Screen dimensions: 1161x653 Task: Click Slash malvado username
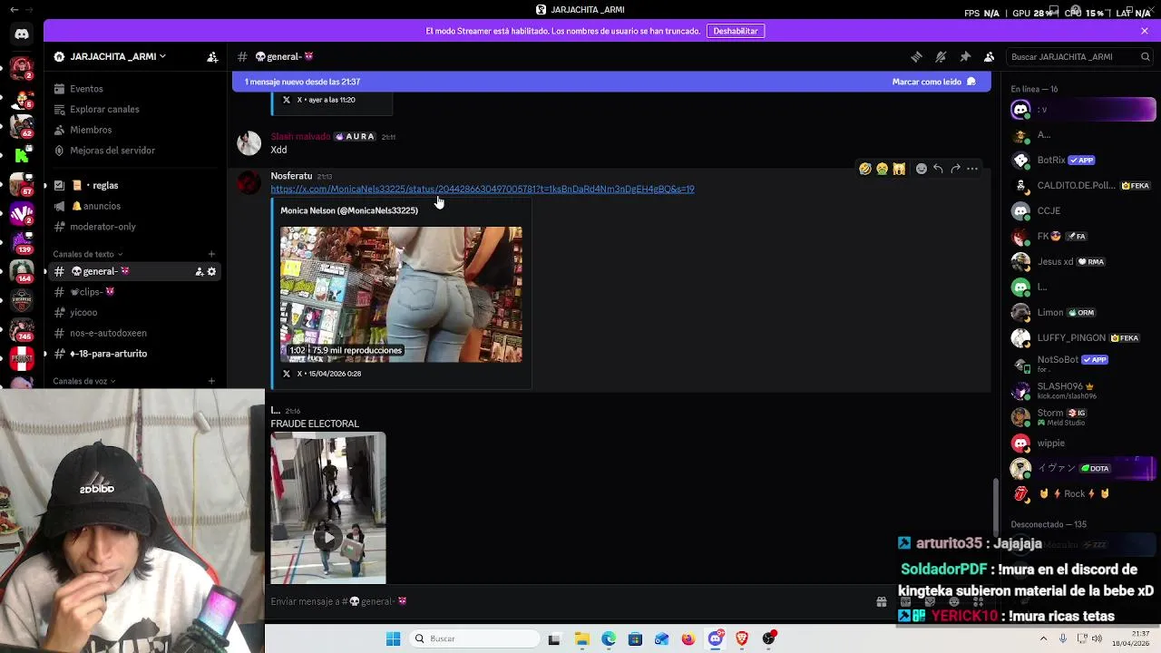[x=300, y=136]
